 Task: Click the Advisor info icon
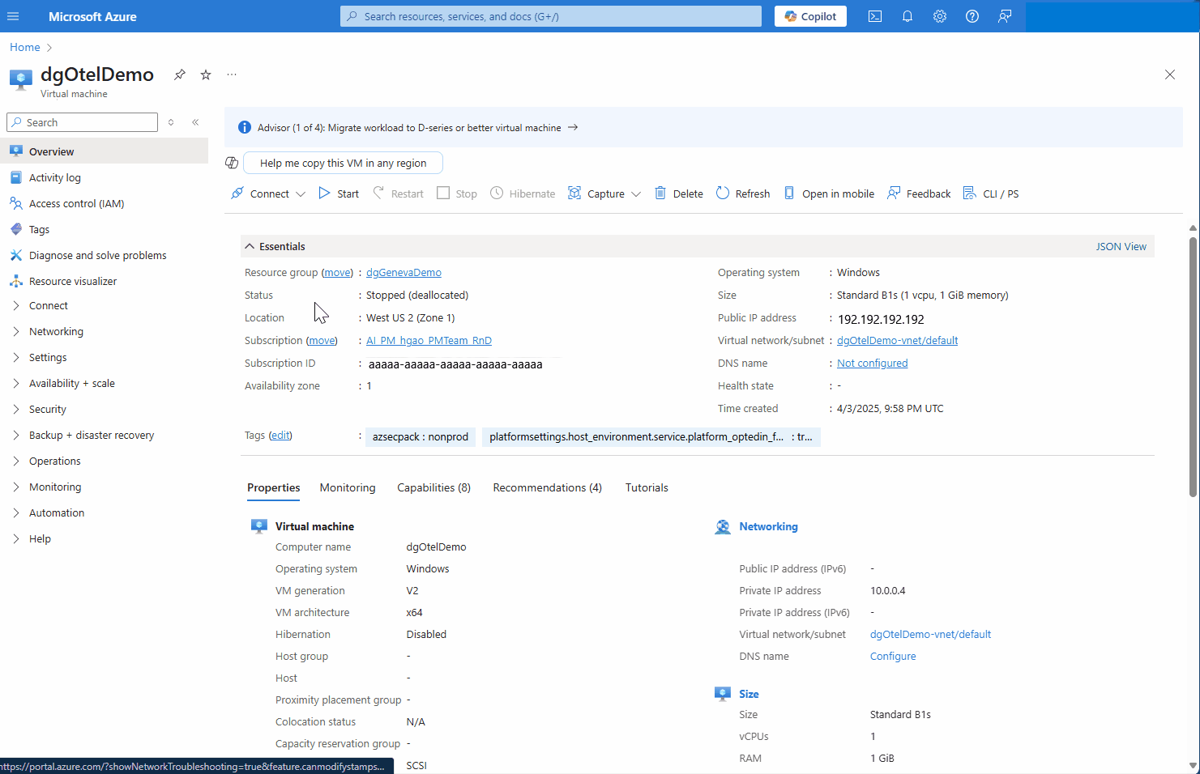(245, 127)
